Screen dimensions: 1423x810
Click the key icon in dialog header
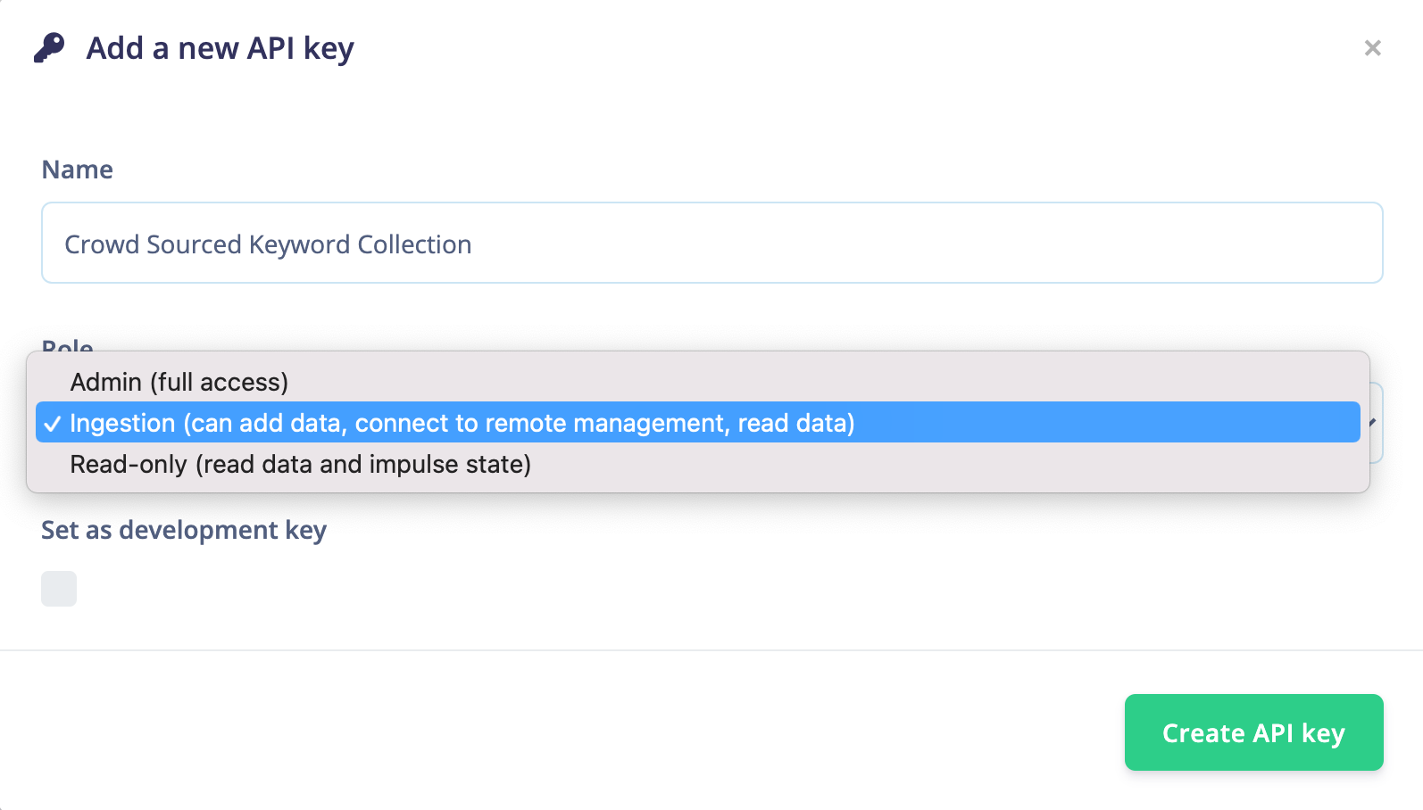49,47
